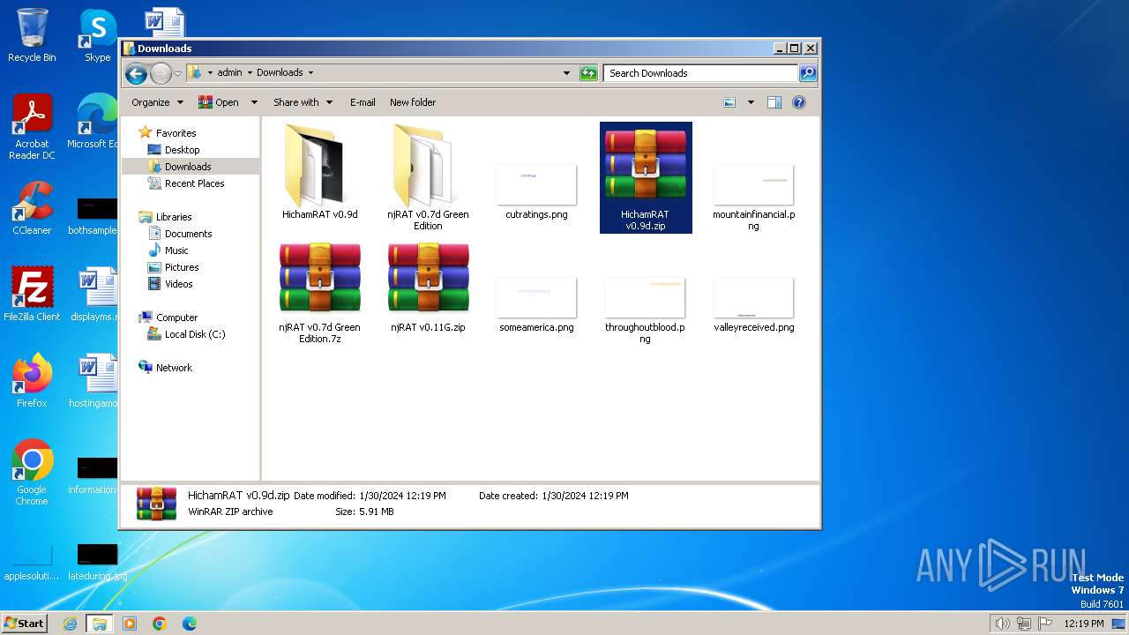This screenshot has width=1129, height=635.
Task: Open Local Disk (C:)
Action: pos(194,334)
